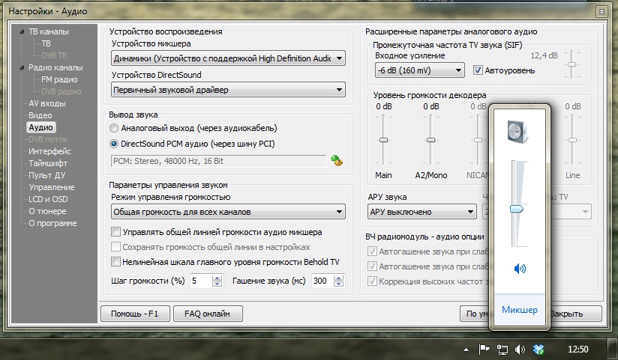Viewport: 618px width, 360px height.
Task: Open the АРУ звука dropdown
Action: click(421, 212)
